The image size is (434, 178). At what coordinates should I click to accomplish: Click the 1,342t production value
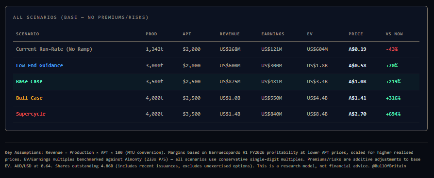(154, 49)
